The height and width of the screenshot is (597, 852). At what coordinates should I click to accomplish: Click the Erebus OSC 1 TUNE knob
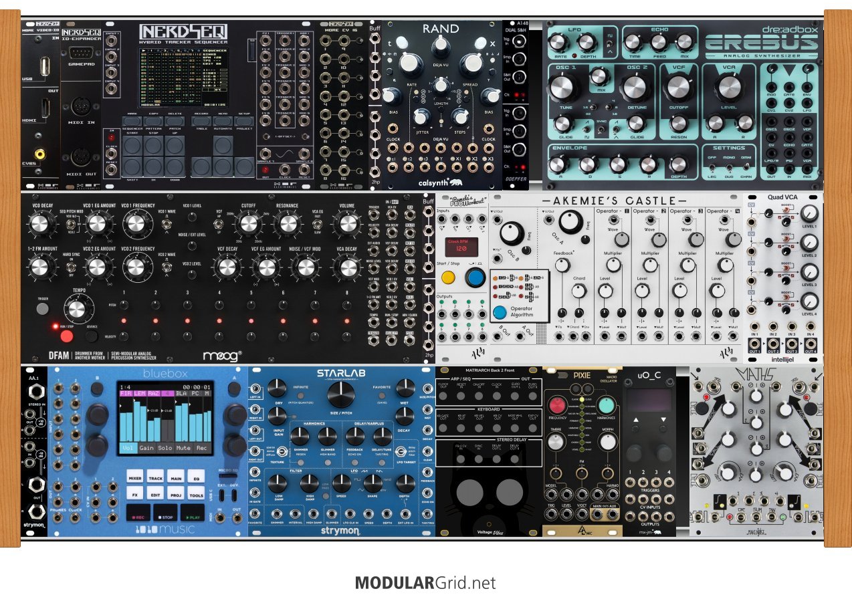click(564, 87)
